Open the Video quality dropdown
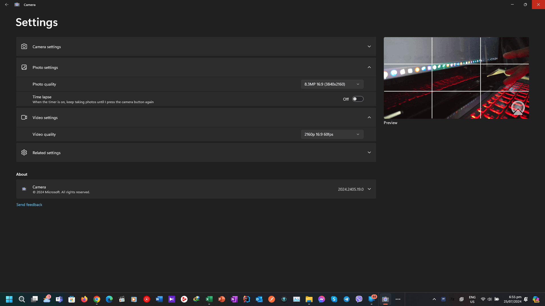The width and height of the screenshot is (545, 306). click(x=332, y=134)
